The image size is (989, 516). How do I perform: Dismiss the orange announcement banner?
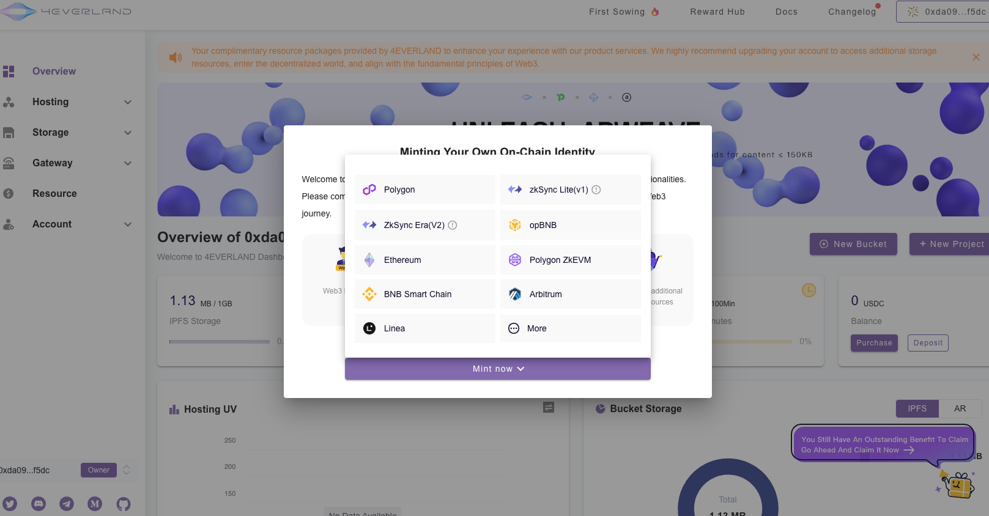pyautogui.click(x=976, y=57)
